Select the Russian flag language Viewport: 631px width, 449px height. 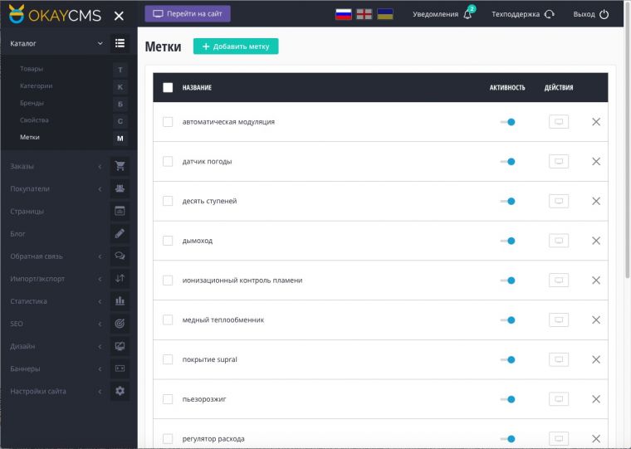pyautogui.click(x=343, y=14)
